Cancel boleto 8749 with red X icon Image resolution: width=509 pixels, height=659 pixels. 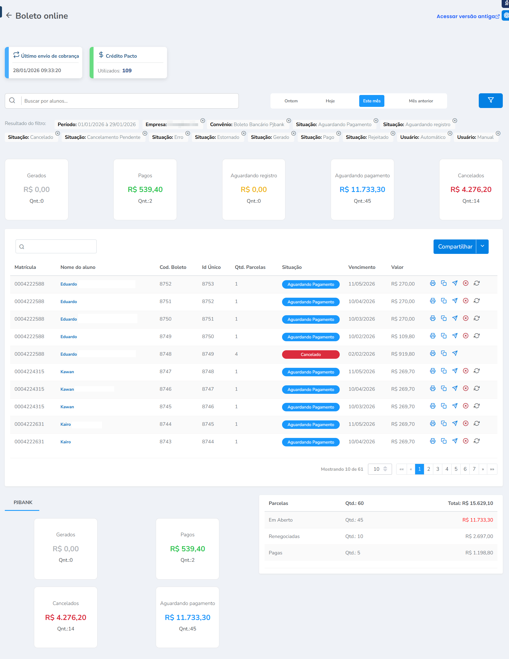click(465, 336)
